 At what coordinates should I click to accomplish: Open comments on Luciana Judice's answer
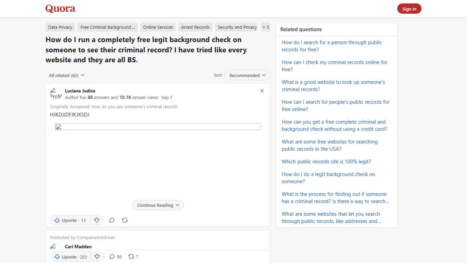(x=112, y=220)
